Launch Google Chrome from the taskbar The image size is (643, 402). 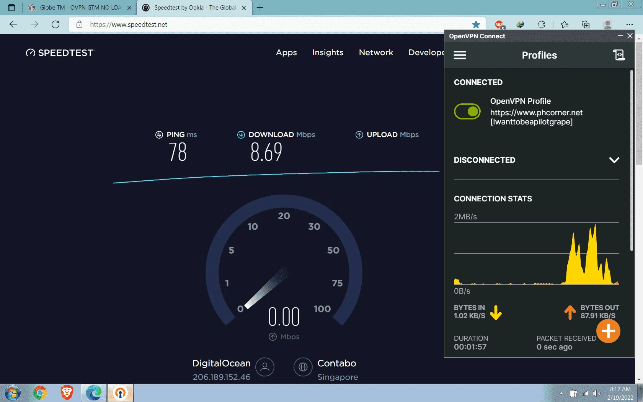(x=40, y=393)
